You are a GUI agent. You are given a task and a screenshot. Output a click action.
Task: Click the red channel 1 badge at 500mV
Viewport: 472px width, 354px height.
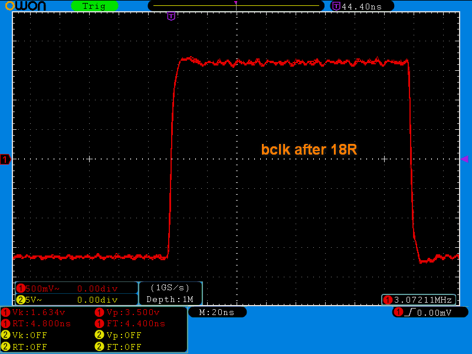(x=21, y=289)
